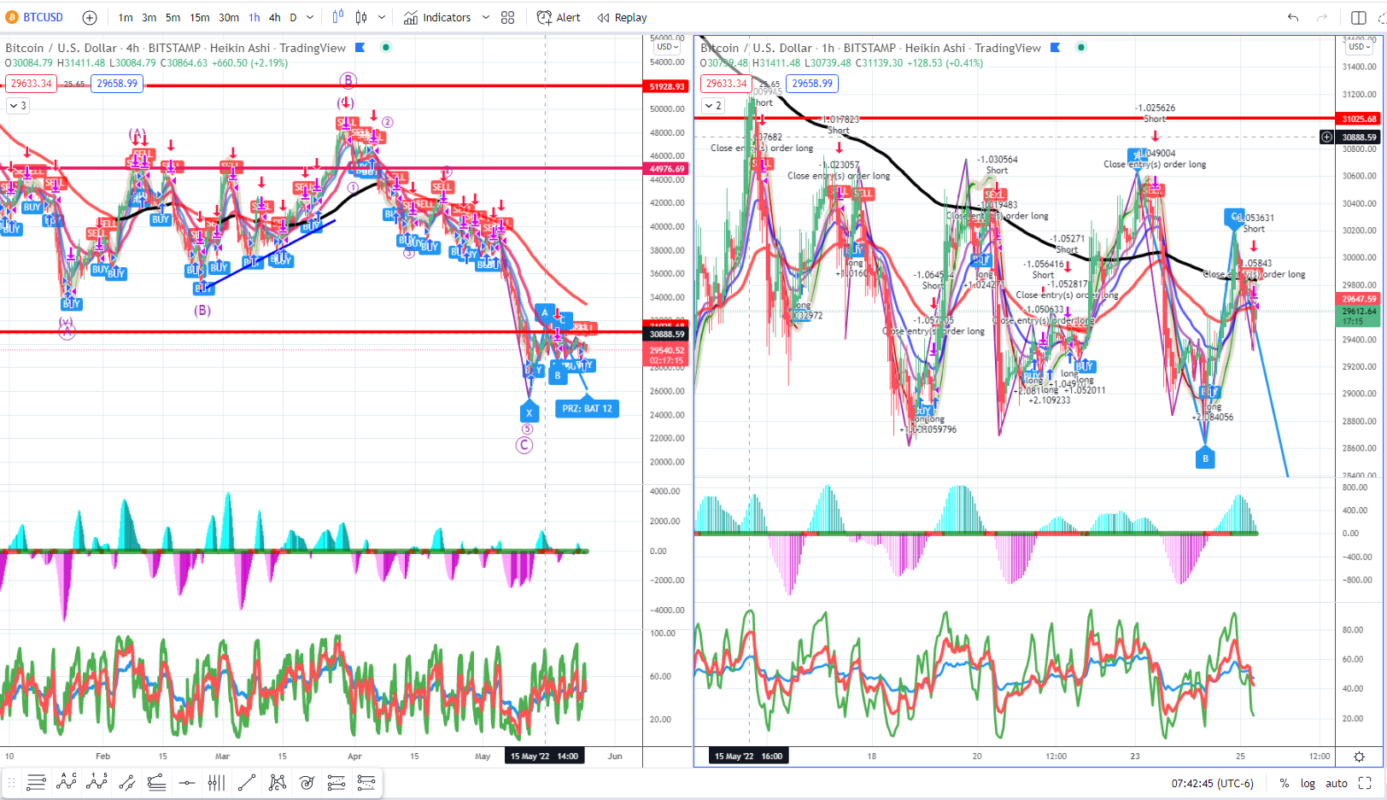Click the 29633.34 sell price on 4h chart
Image resolution: width=1387 pixels, height=800 pixels.
[31, 84]
